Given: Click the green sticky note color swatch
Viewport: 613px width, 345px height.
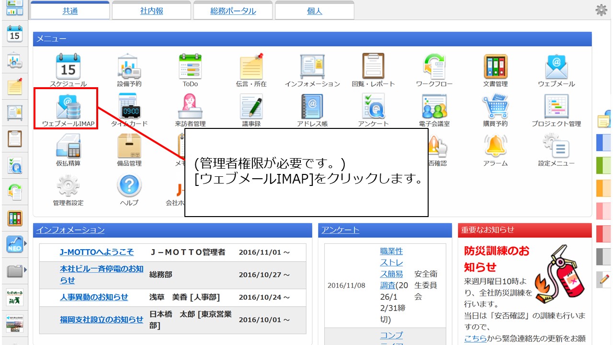Looking at the screenshot, I should 603,165.
